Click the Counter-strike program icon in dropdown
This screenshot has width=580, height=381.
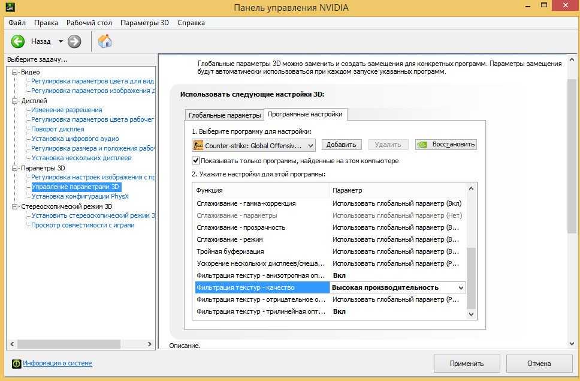[198, 145]
